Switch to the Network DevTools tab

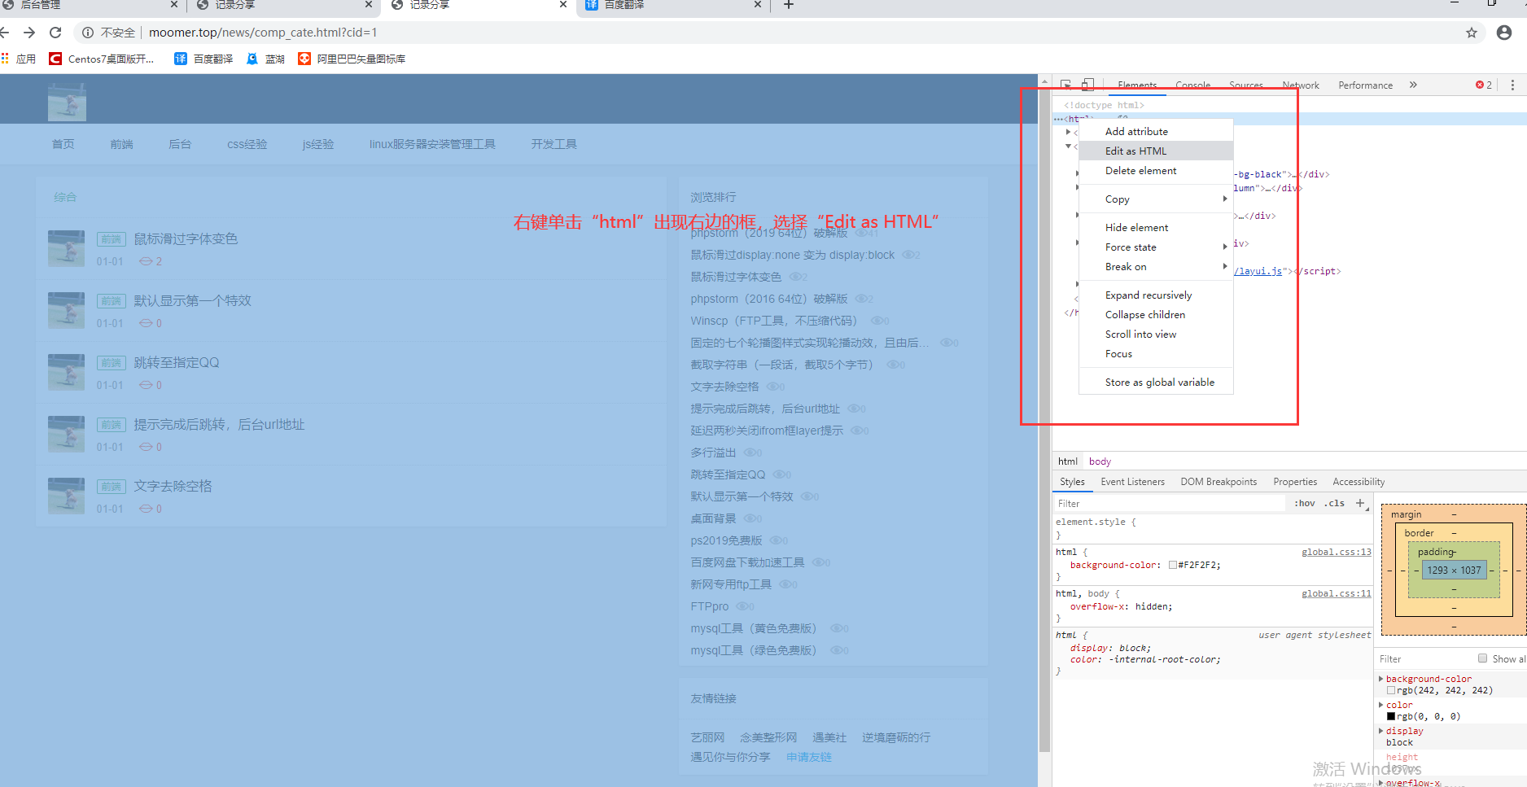[x=1301, y=85]
